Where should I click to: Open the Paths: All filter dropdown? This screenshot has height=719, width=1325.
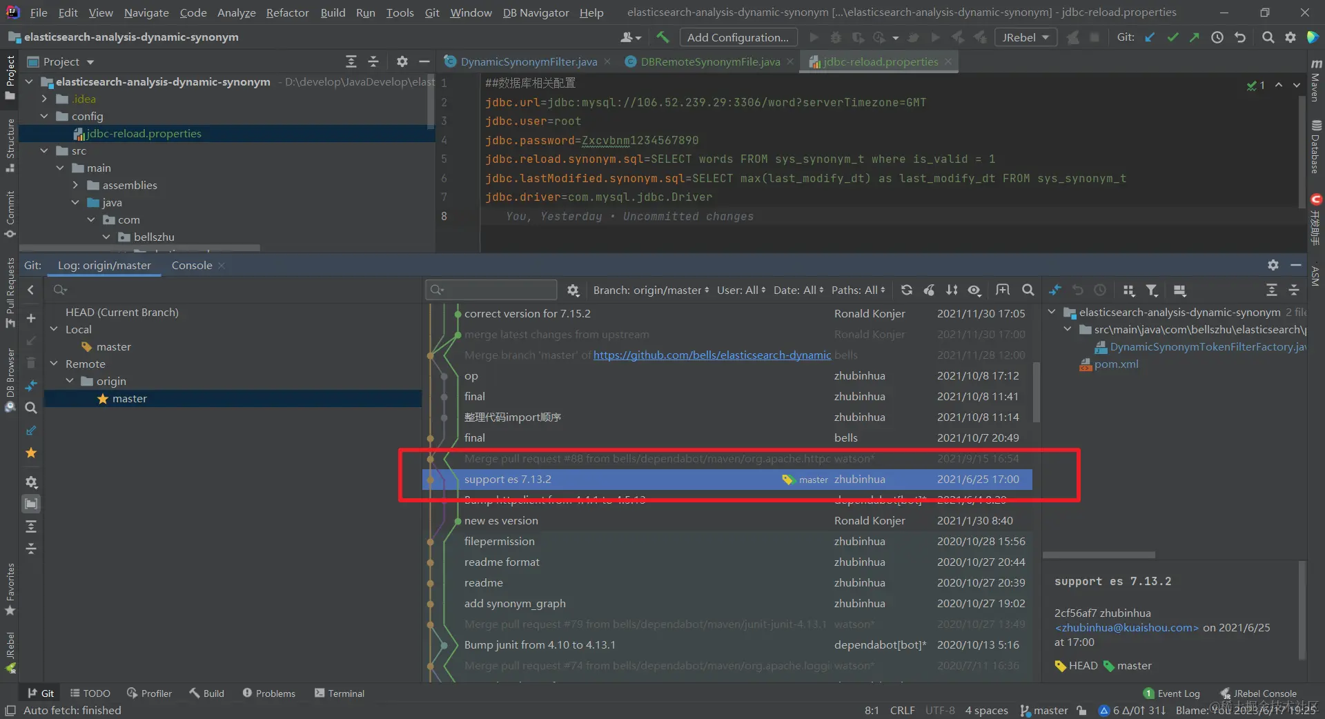pyautogui.click(x=858, y=290)
